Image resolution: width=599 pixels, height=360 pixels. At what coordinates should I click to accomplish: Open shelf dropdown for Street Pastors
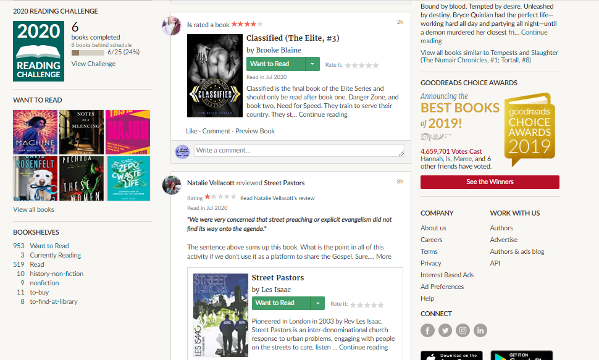317,303
